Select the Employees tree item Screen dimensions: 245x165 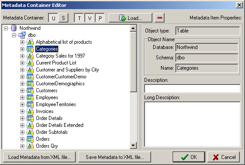click(x=47, y=97)
